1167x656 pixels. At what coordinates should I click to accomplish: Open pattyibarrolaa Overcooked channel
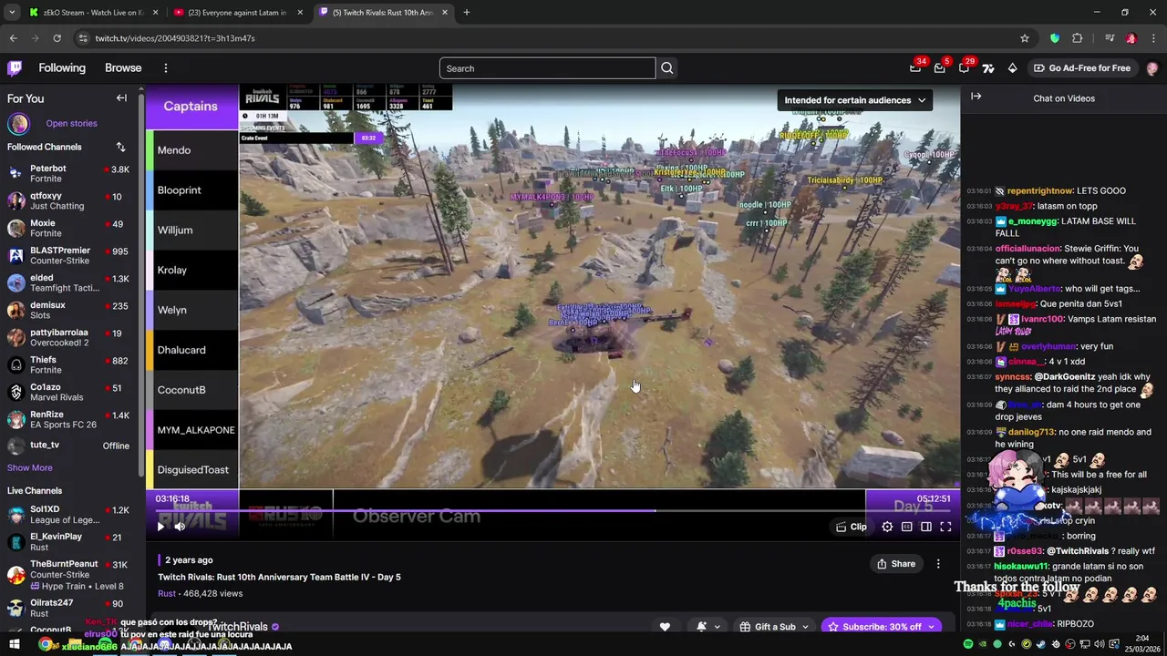[72, 338]
